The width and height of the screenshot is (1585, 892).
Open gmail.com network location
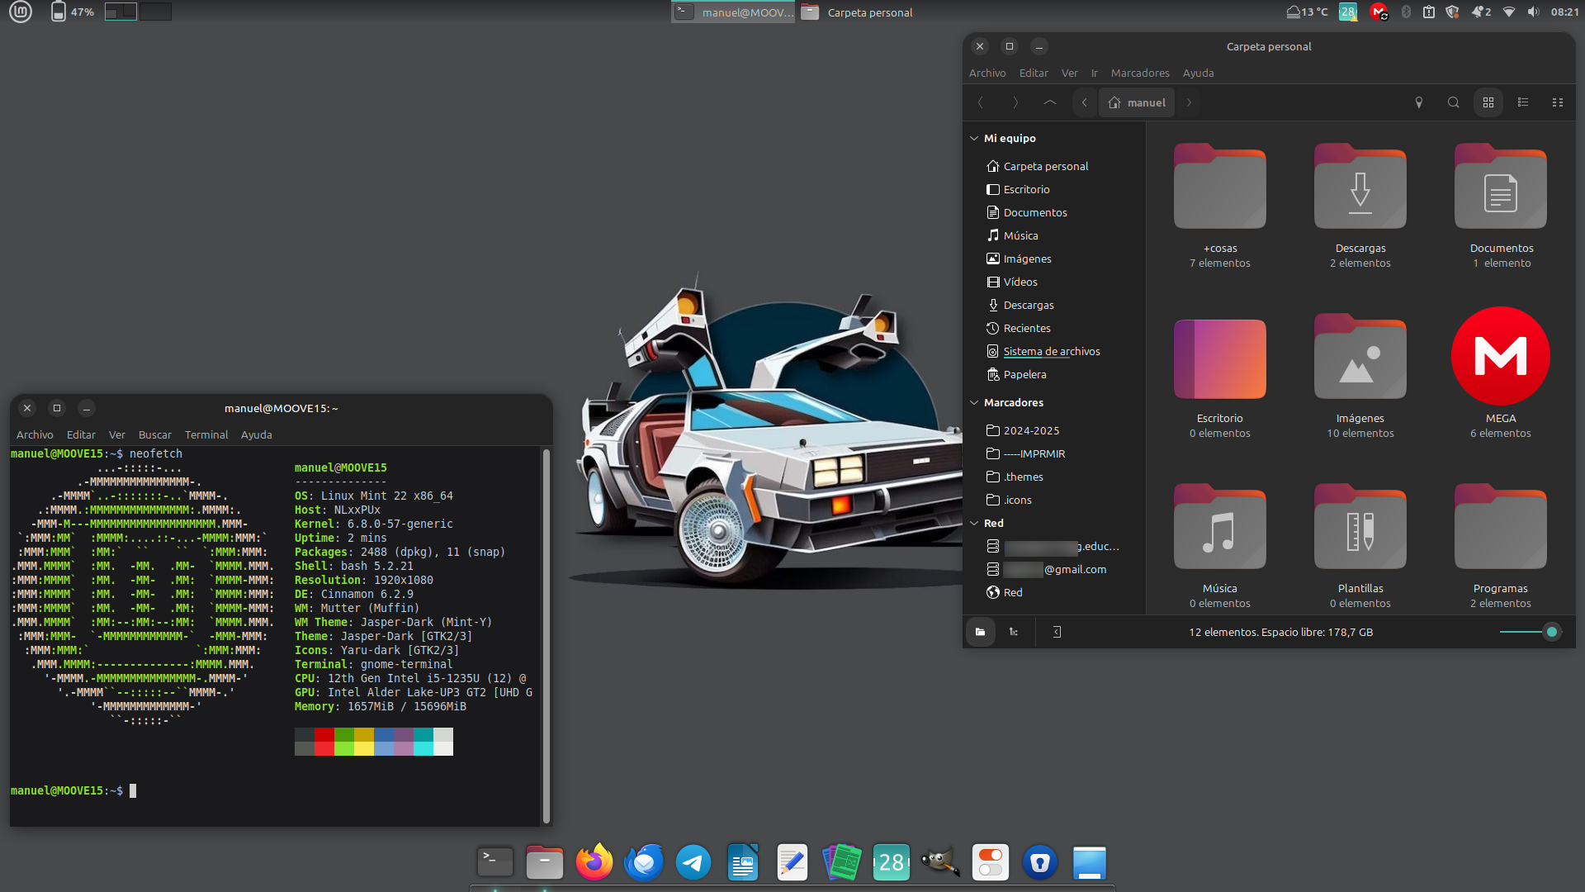tap(1057, 569)
